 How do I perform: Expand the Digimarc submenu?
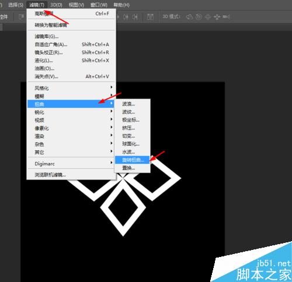[71, 164]
